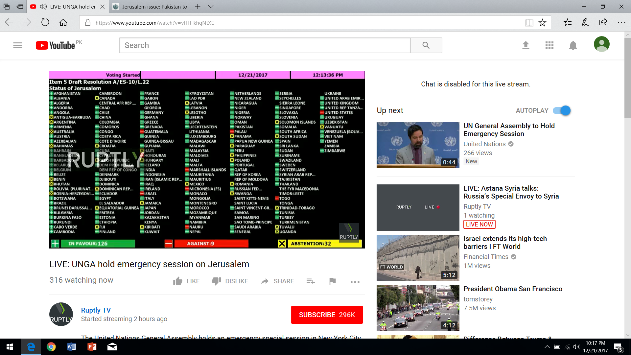Open Mail from the taskbar
Viewport: 631px width, 355px height.
click(112, 347)
